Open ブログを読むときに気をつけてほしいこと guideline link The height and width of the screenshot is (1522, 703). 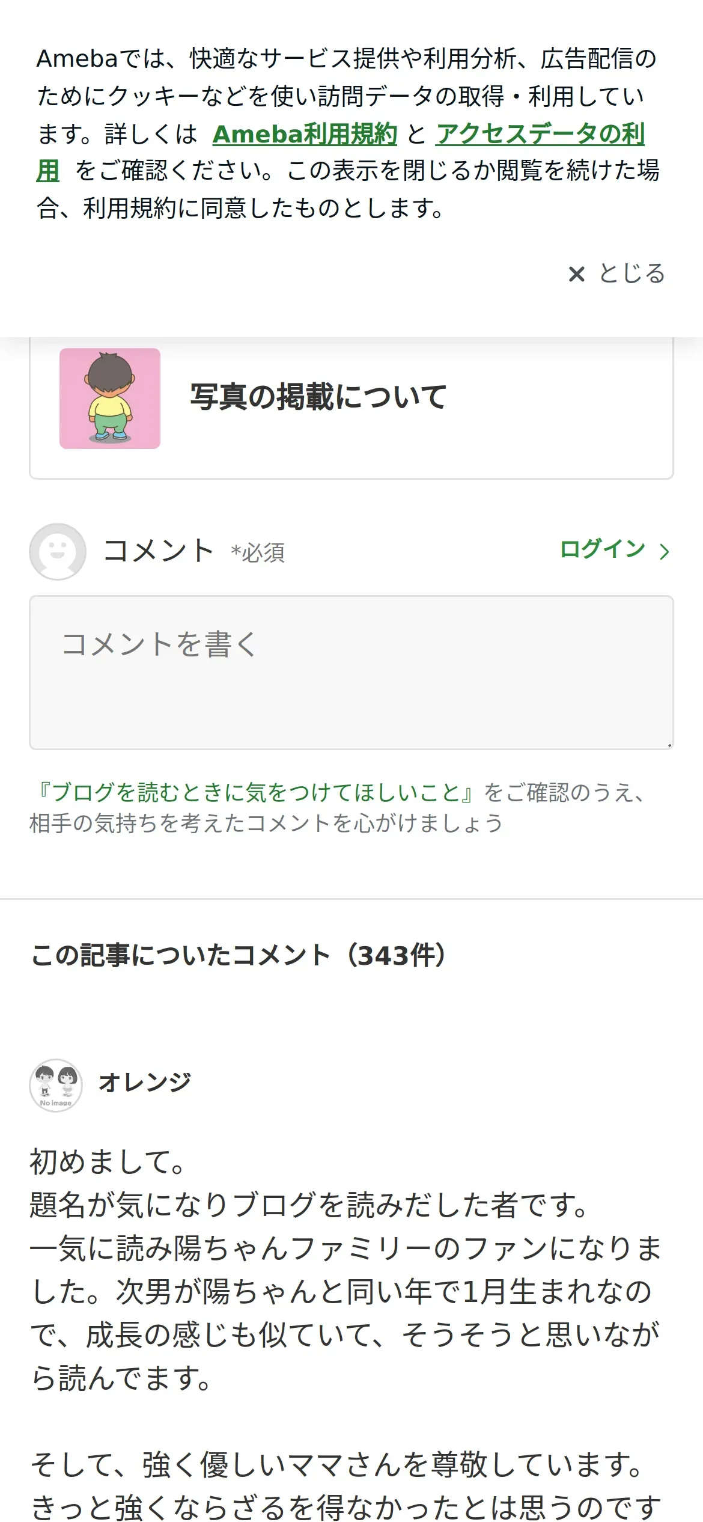256,792
